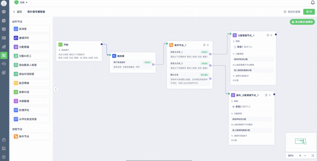The width and height of the screenshot is (317, 161).
Task: Click the 默认分支 output port
Action: click(x=210, y=78)
